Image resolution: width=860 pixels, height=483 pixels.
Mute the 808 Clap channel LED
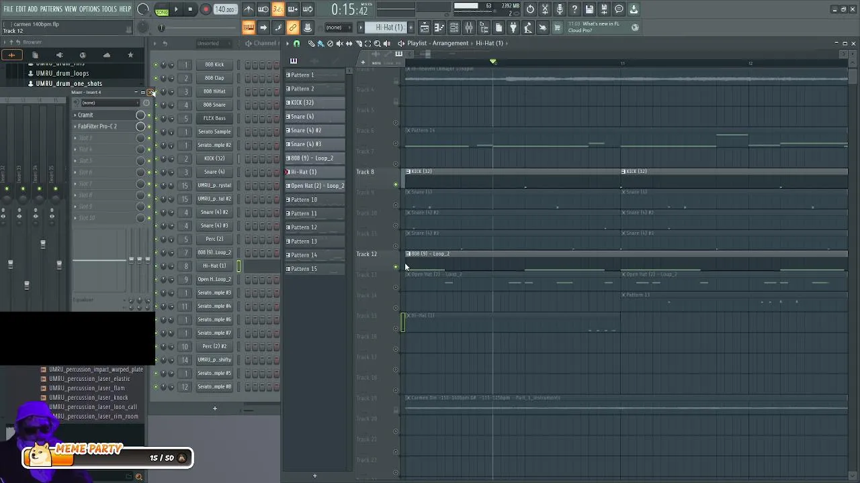[156, 78]
